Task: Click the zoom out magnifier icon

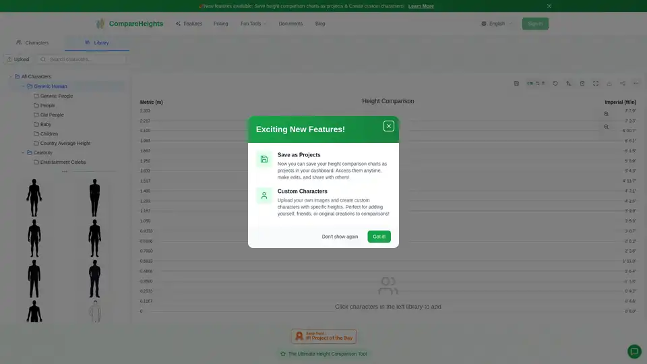Action: click(x=607, y=127)
